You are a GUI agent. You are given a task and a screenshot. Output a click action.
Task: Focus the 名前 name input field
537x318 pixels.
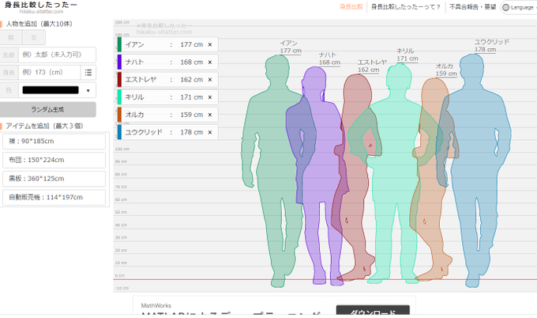(57, 55)
